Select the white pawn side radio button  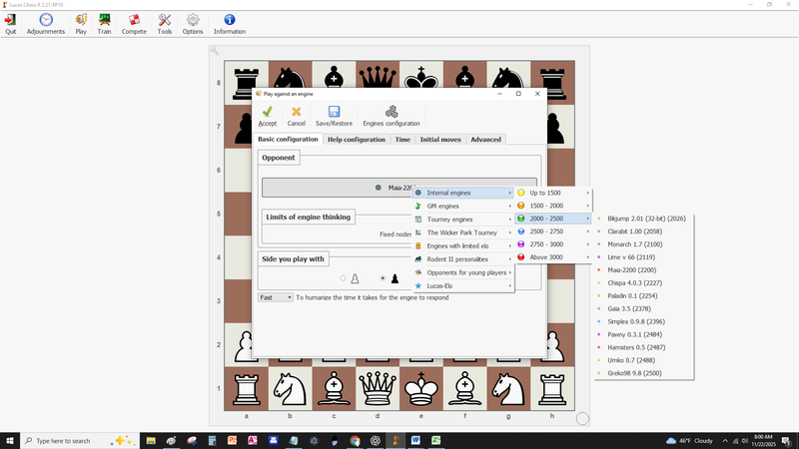click(345, 278)
